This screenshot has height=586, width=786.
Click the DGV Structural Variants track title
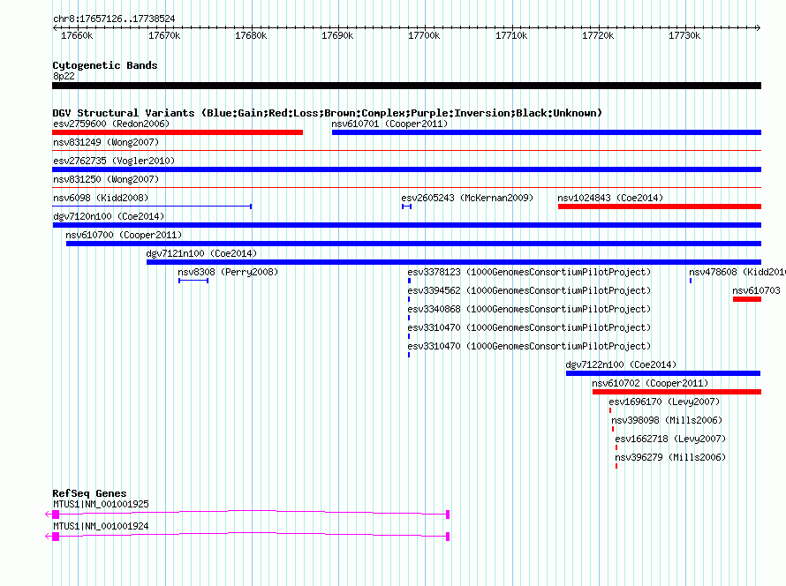pos(327,113)
